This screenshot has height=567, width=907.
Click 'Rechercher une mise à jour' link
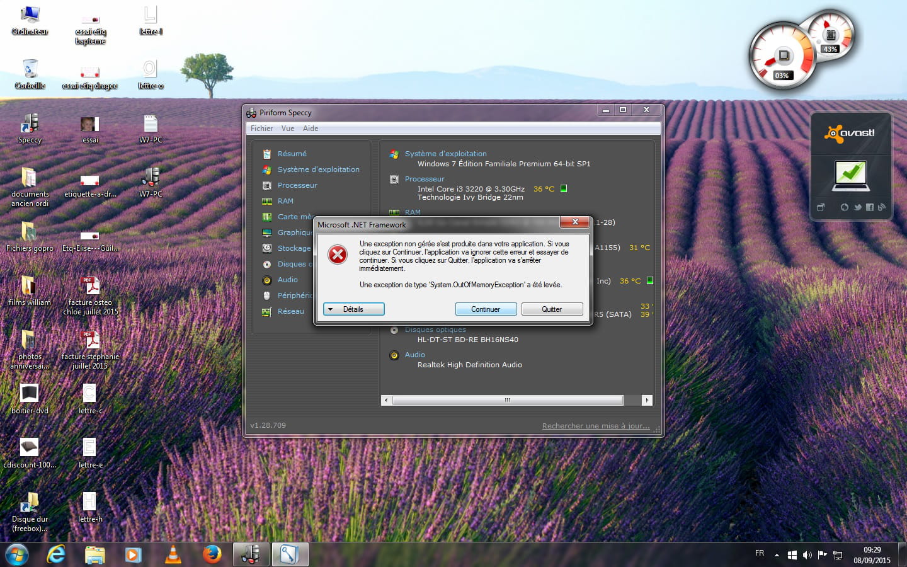click(595, 426)
